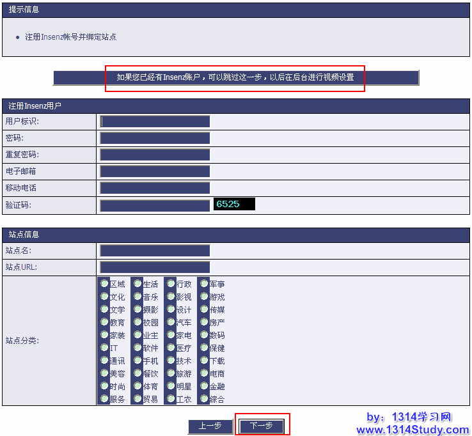
Task: Click into the 密码 password field
Action: click(155, 138)
